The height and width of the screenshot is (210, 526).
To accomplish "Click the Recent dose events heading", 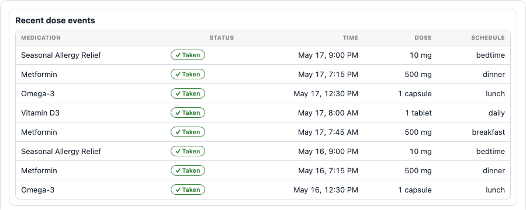I will coord(55,20).
